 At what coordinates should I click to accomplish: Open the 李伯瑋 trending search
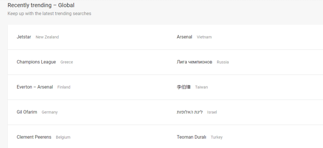184,87
